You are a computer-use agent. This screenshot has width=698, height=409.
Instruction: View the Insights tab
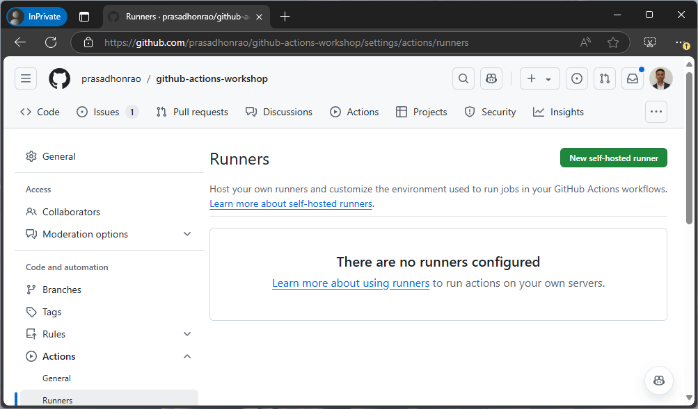(x=558, y=112)
